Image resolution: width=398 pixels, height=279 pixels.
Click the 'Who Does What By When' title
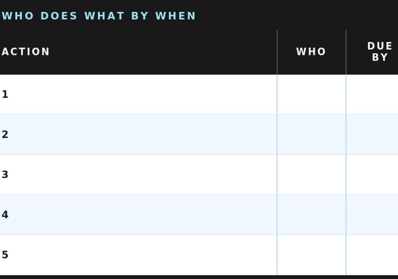click(x=99, y=16)
